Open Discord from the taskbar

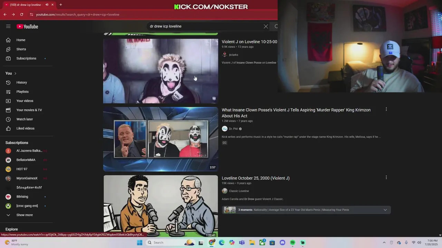[282, 242]
